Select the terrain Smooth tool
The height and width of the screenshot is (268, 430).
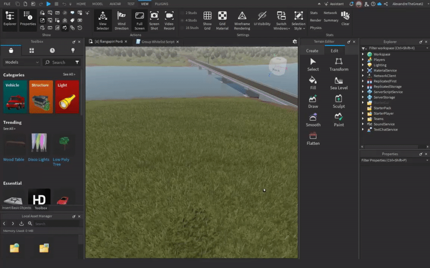tap(313, 120)
